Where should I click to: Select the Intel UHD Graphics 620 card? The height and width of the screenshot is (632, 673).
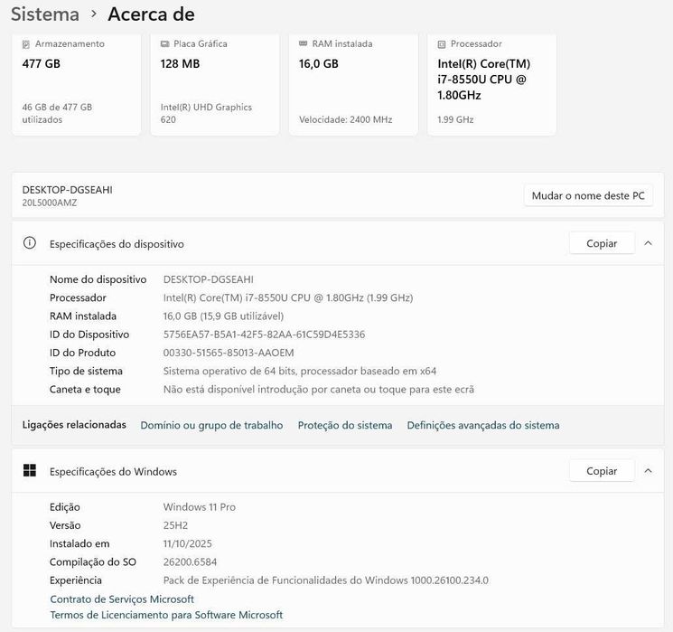click(x=214, y=86)
